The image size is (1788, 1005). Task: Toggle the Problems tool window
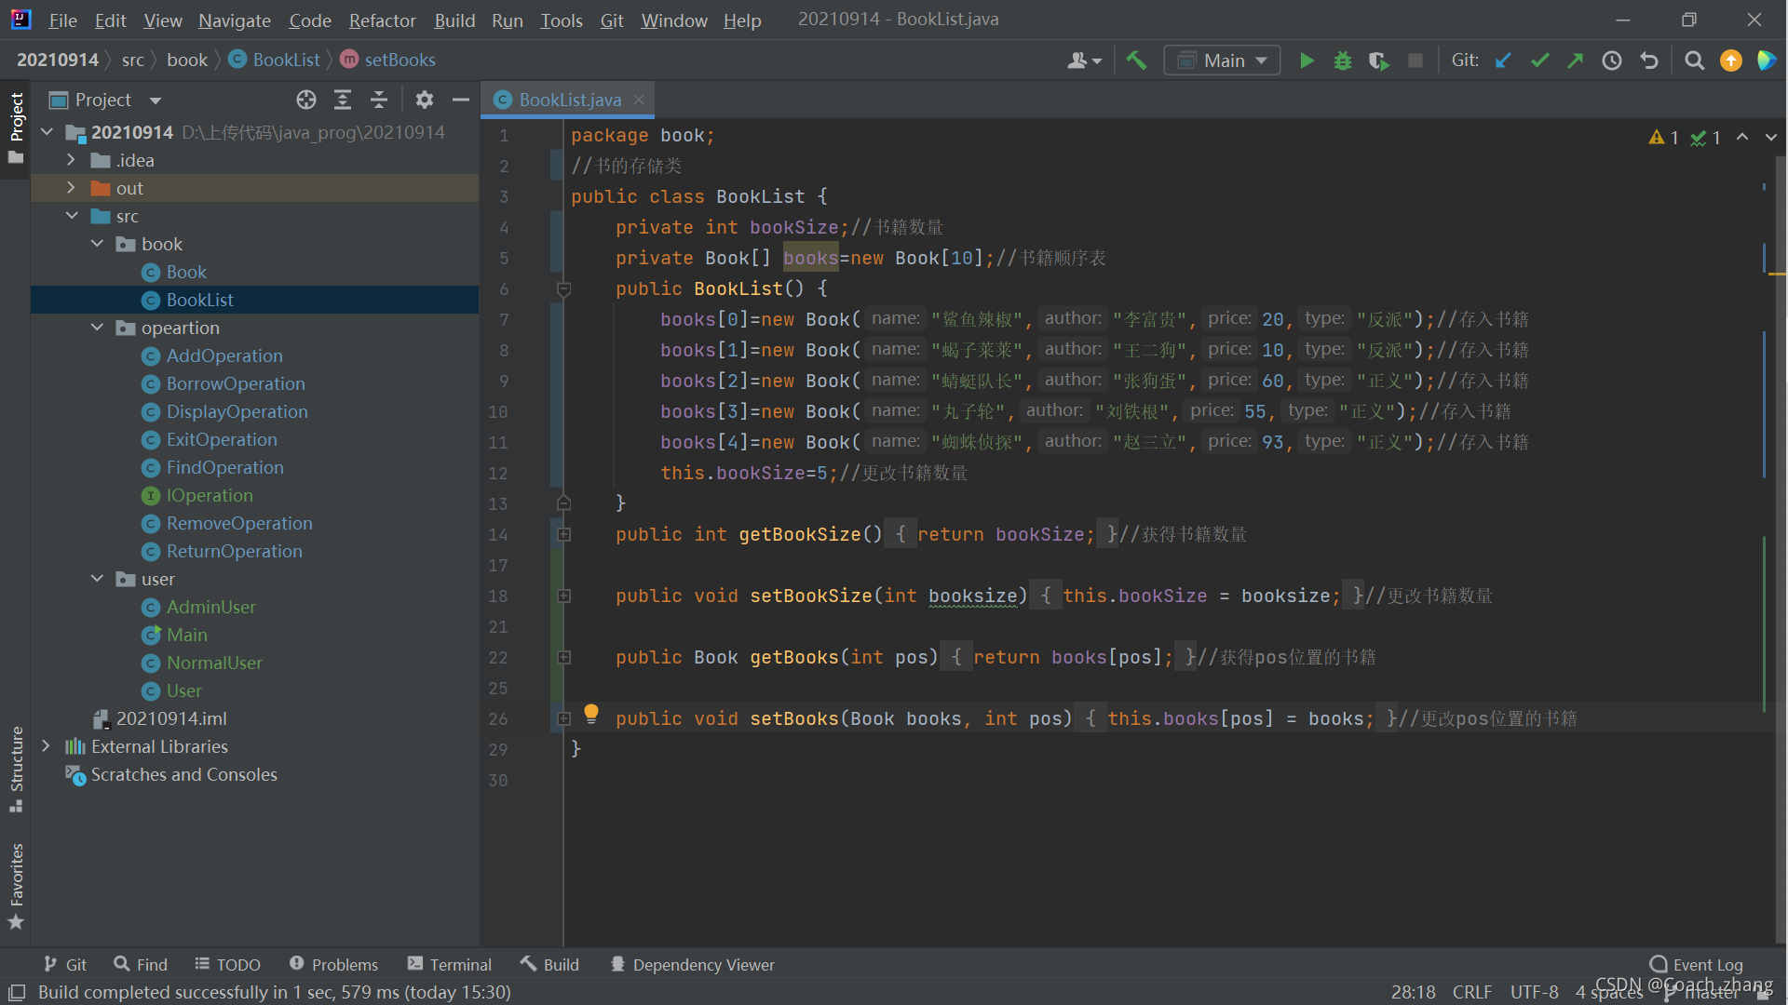click(x=333, y=964)
